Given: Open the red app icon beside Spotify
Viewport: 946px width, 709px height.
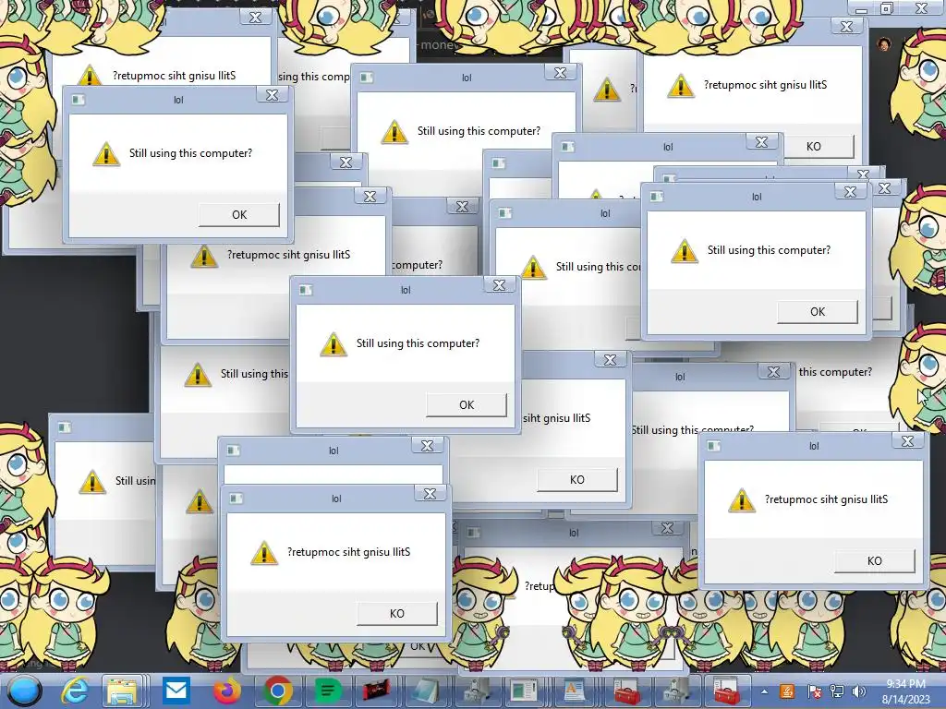Looking at the screenshot, I should point(376,690).
